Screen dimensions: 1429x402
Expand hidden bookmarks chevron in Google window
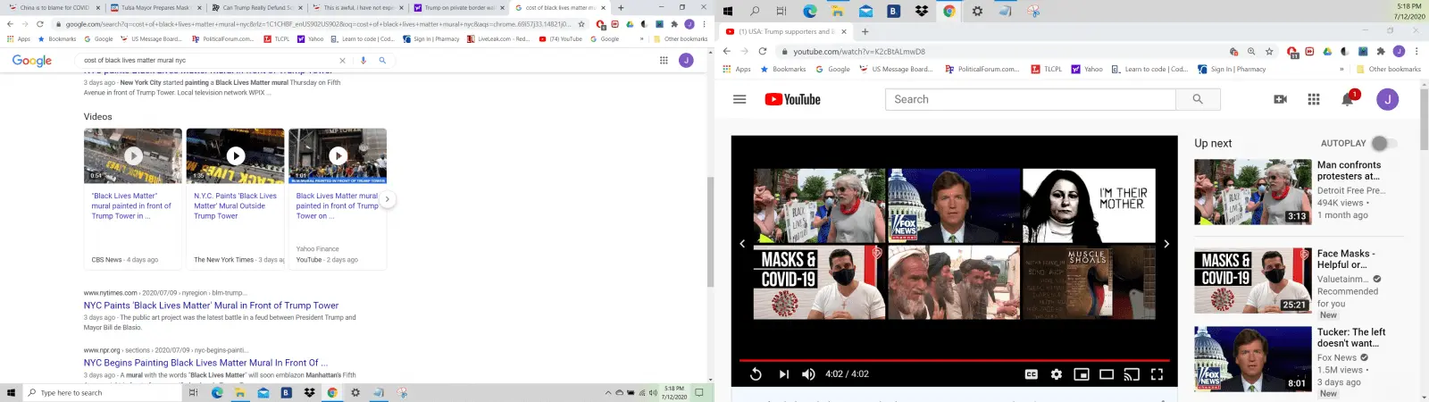[642, 38]
